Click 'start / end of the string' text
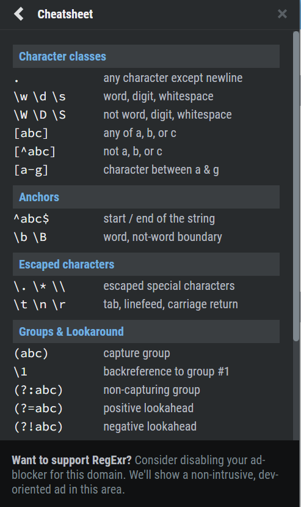 159,218
